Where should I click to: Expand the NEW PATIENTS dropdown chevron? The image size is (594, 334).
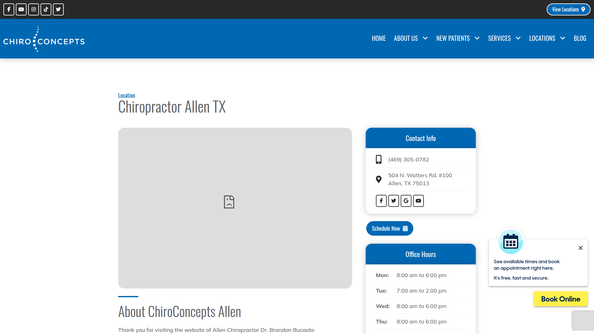point(477,38)
